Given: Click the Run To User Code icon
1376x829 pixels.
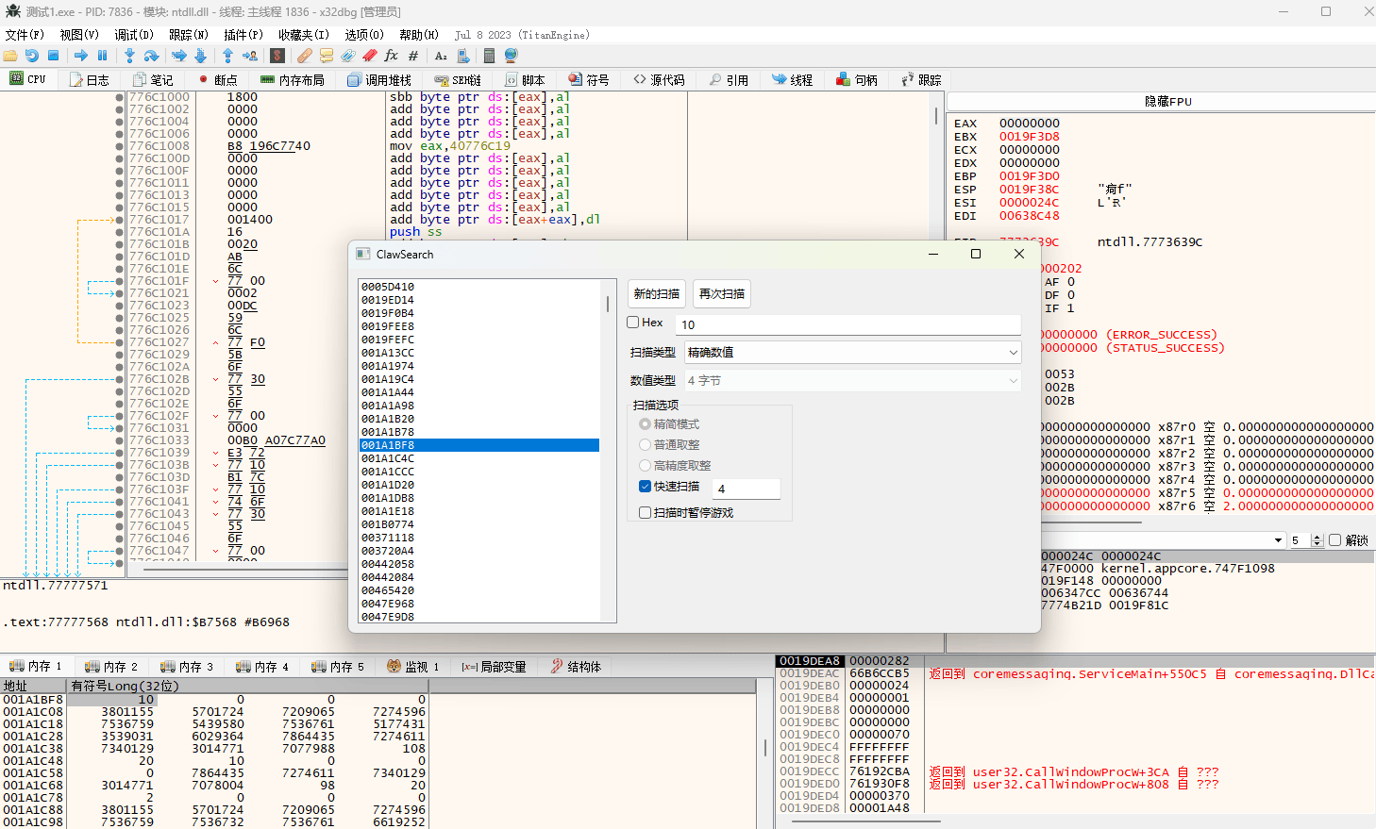Looking at the screenshot, I should pyautogui.click(x=249, y=56).
